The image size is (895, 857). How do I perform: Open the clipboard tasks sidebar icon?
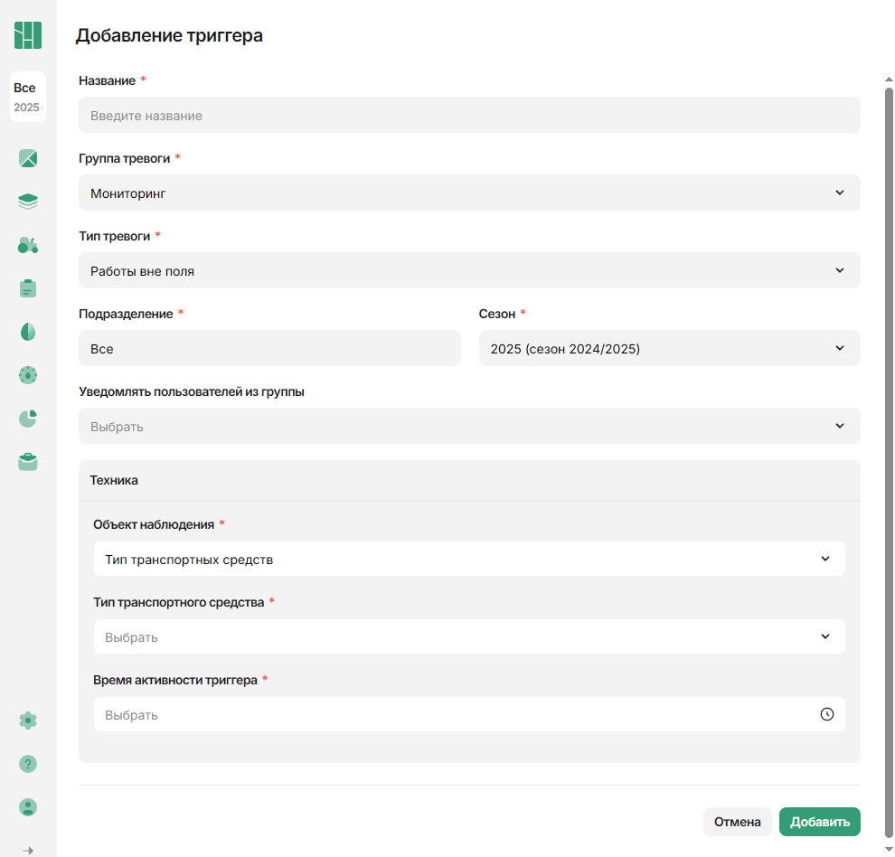[28, 288]
